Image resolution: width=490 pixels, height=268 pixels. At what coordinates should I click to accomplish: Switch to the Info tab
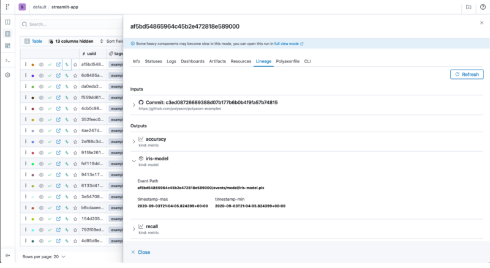click(x=136, y=61)
